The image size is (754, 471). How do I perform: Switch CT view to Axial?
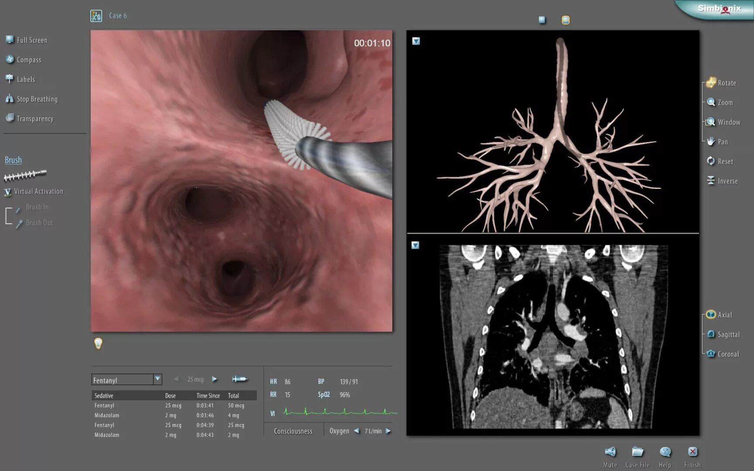coord(711,314)
